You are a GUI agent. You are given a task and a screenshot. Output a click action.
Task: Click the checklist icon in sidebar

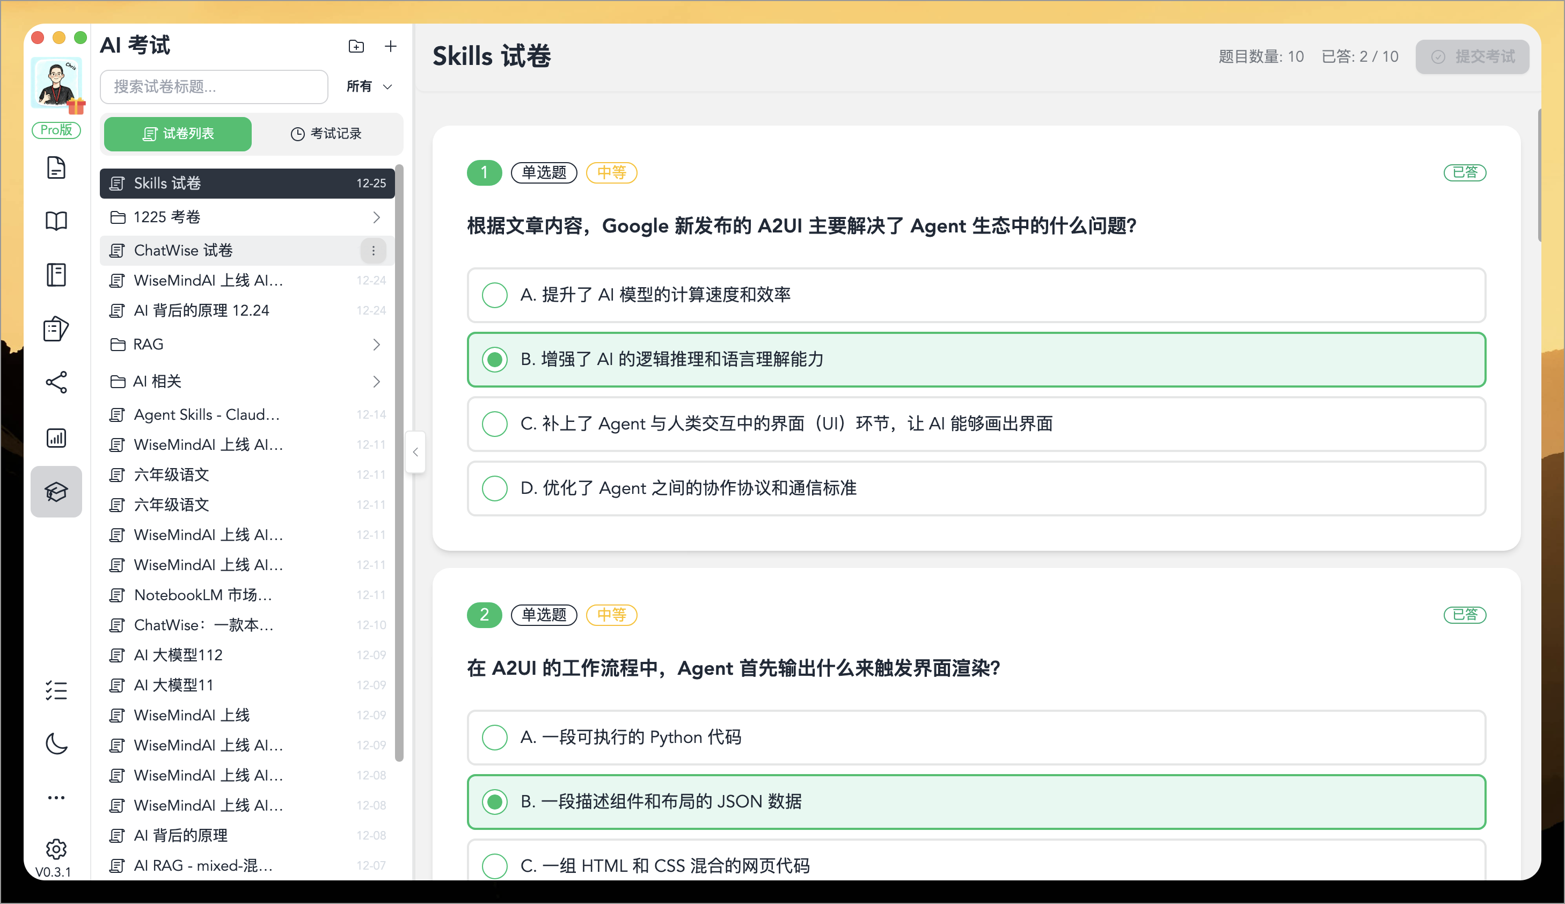click(x=56, y=690)
